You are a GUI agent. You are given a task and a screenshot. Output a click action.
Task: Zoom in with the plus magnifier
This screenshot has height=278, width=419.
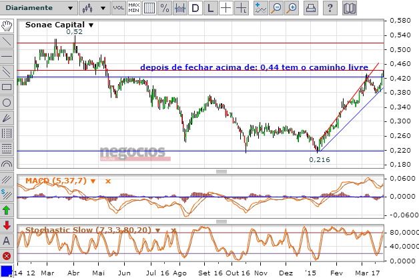click(292, 8)
